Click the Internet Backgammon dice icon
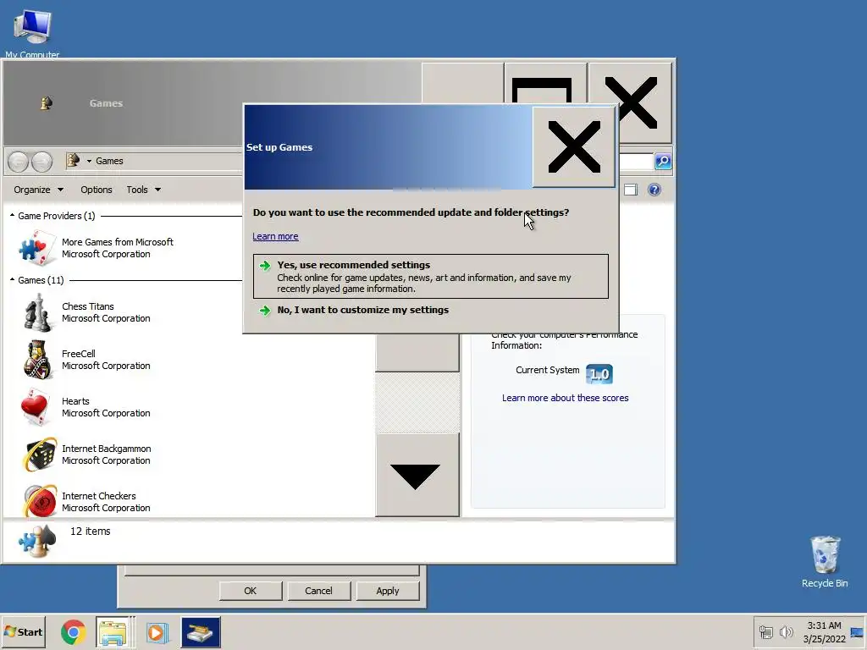The height and width of the screenshot is (650, 867). (x=39, y=454)
